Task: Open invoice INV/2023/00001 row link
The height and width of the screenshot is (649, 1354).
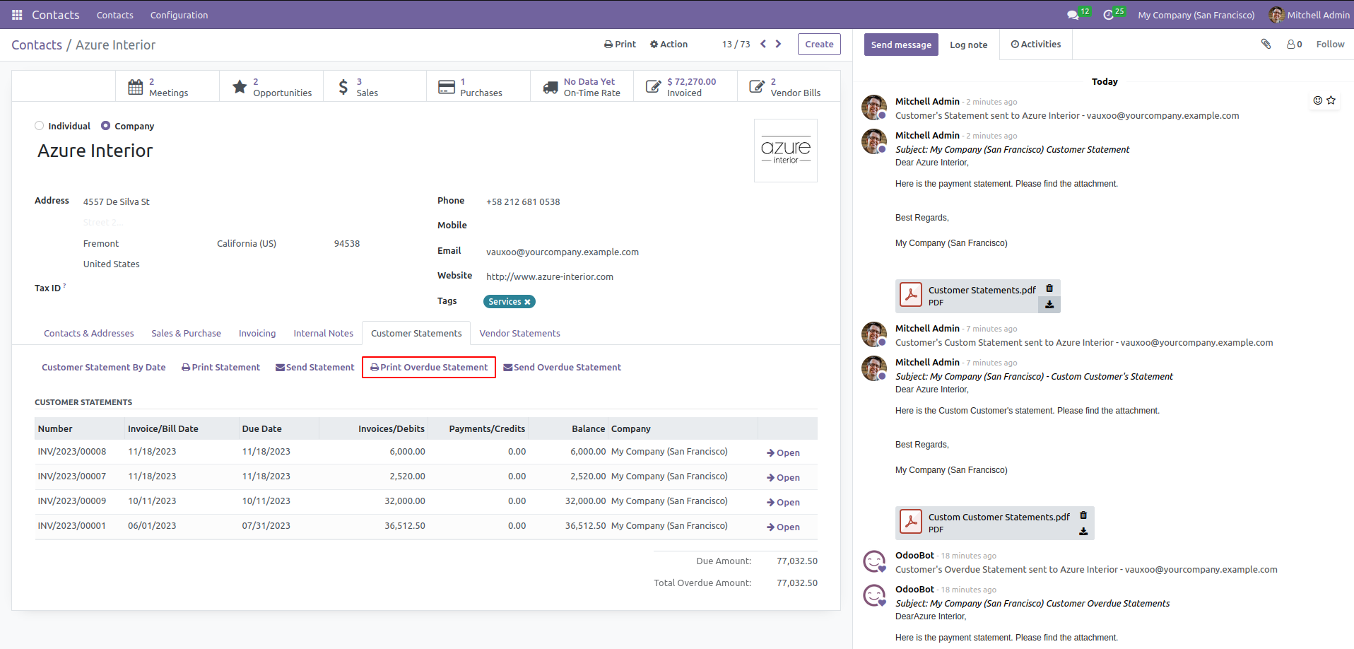Action: pos(783,527)
